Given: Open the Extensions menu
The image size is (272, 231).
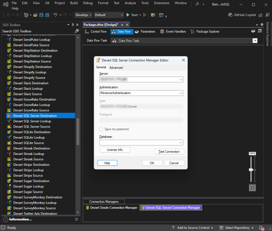Looking at the screenshot, I should (161, 3).
